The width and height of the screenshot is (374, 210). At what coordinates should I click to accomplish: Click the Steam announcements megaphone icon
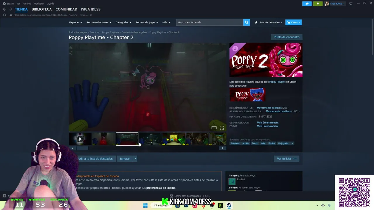click(307, 3)
